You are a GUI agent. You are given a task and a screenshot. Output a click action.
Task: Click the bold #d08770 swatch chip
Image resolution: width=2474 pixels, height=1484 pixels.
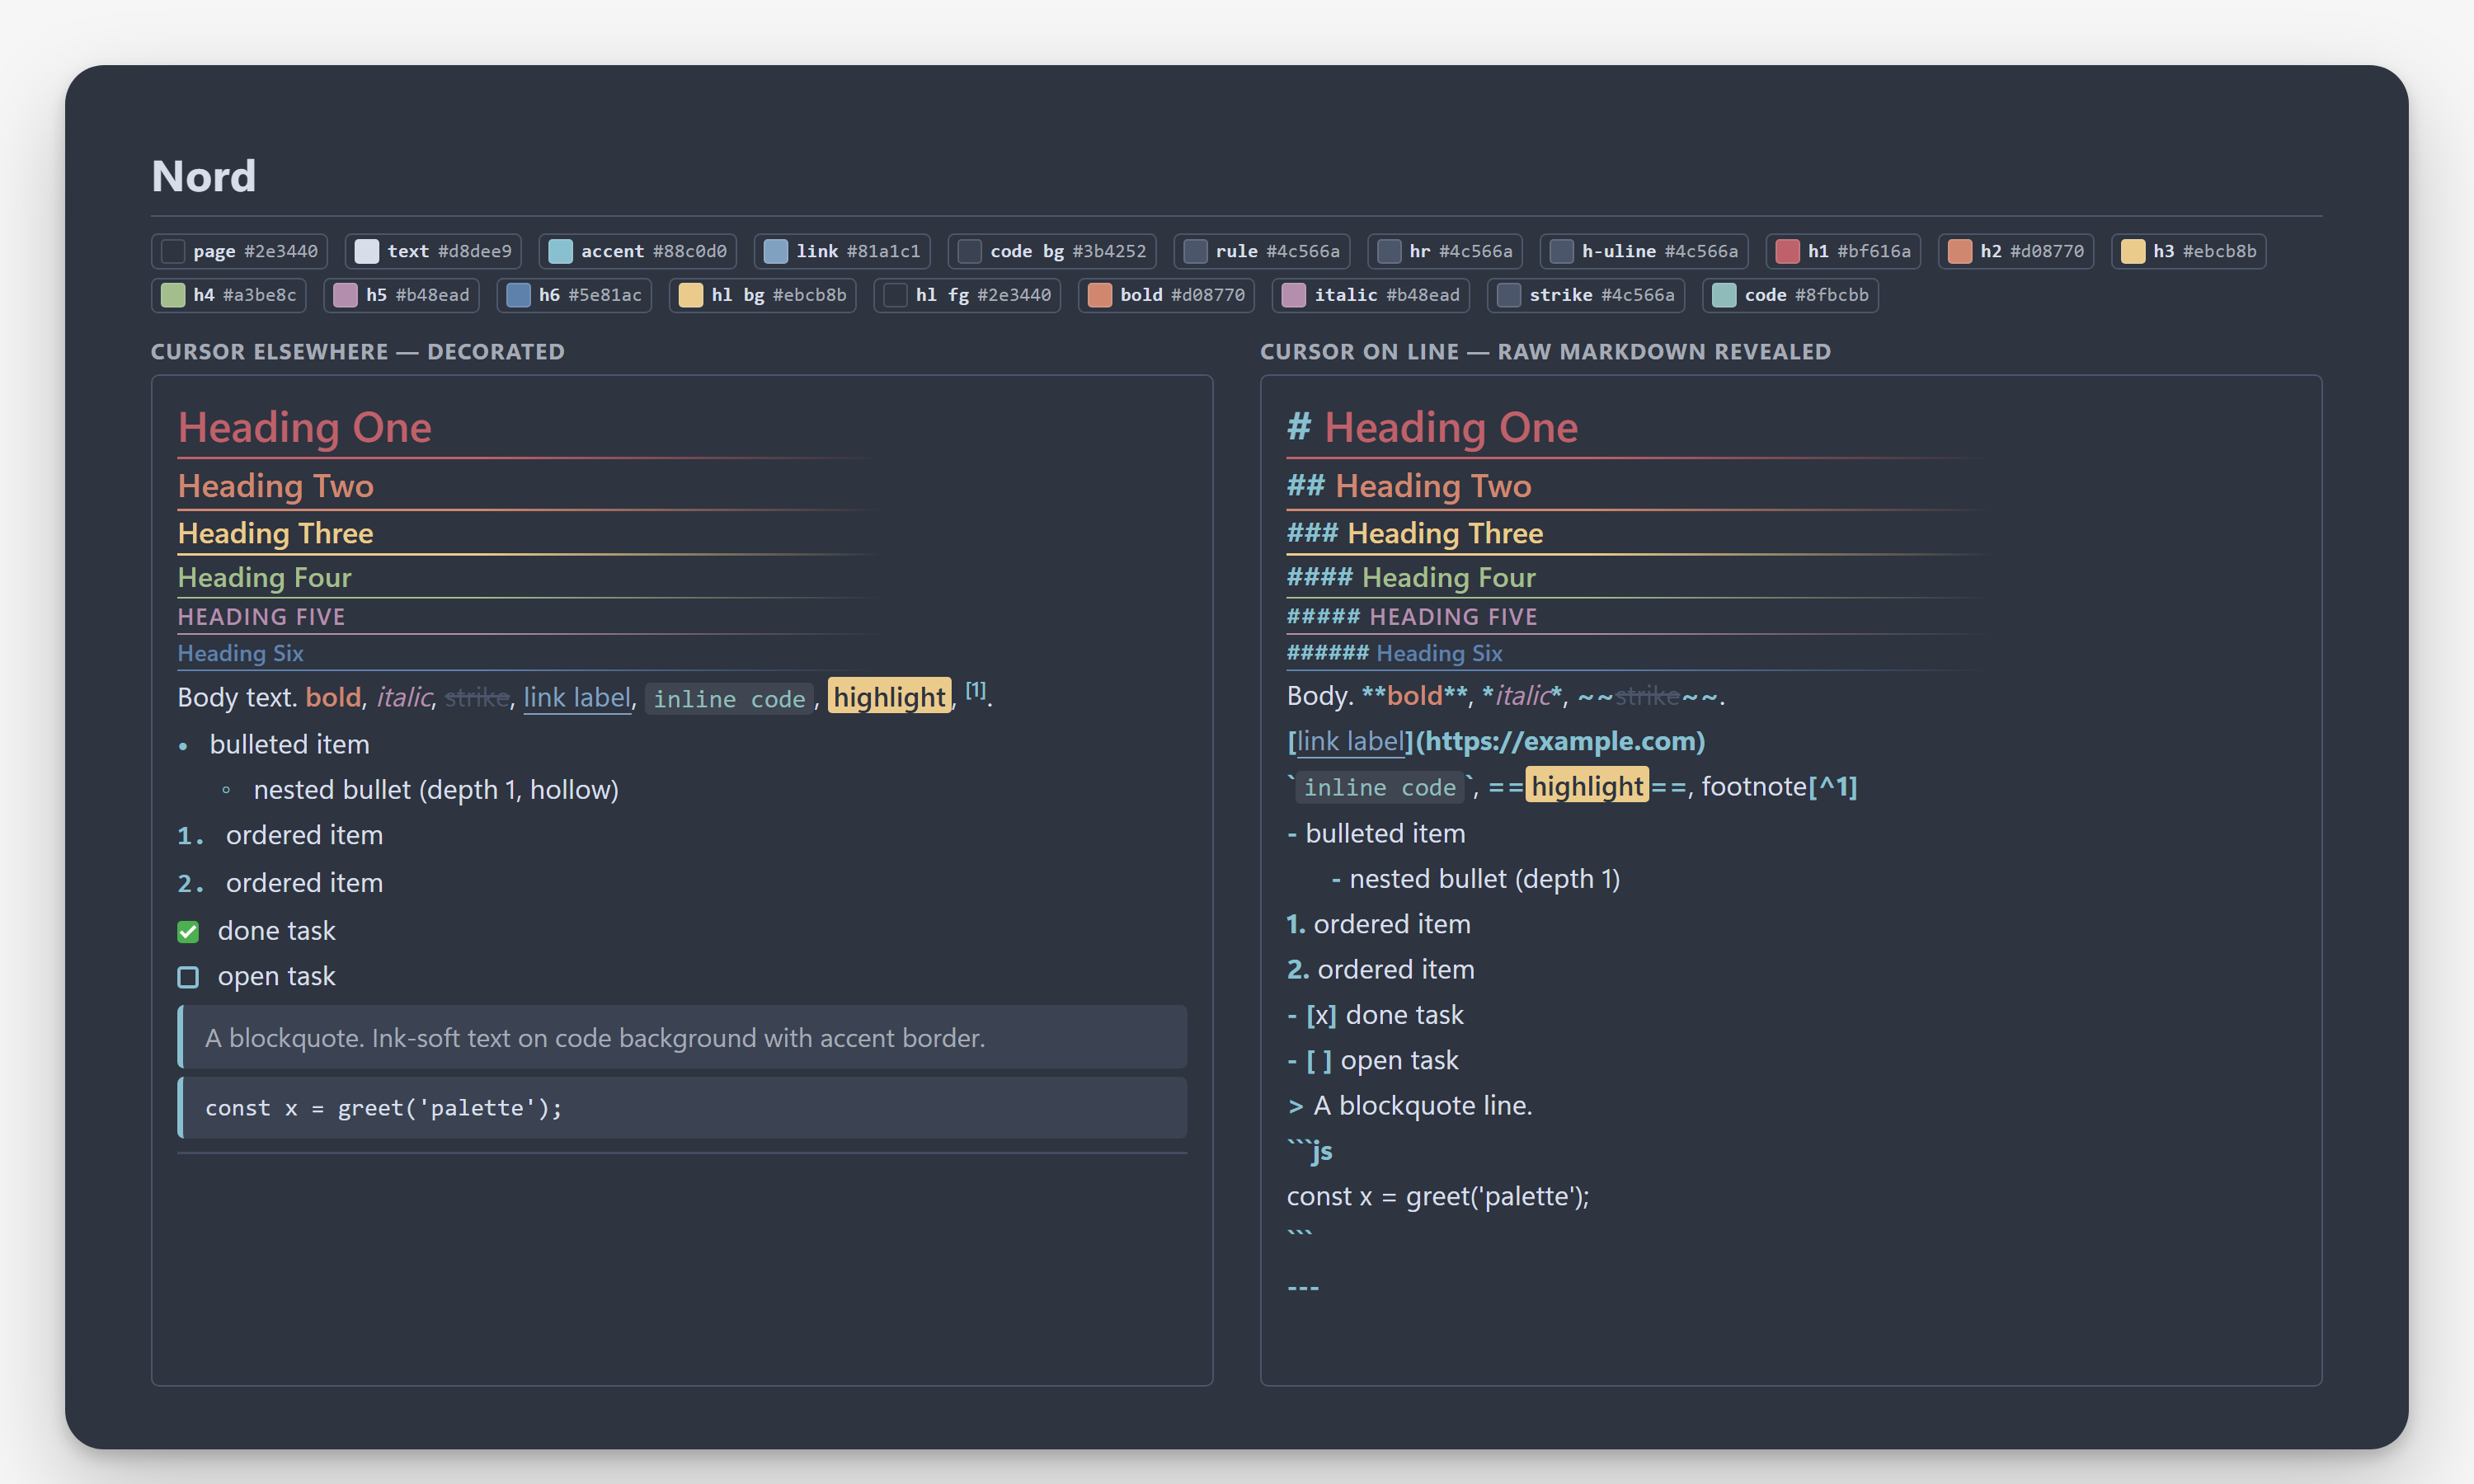point(1166,295)
